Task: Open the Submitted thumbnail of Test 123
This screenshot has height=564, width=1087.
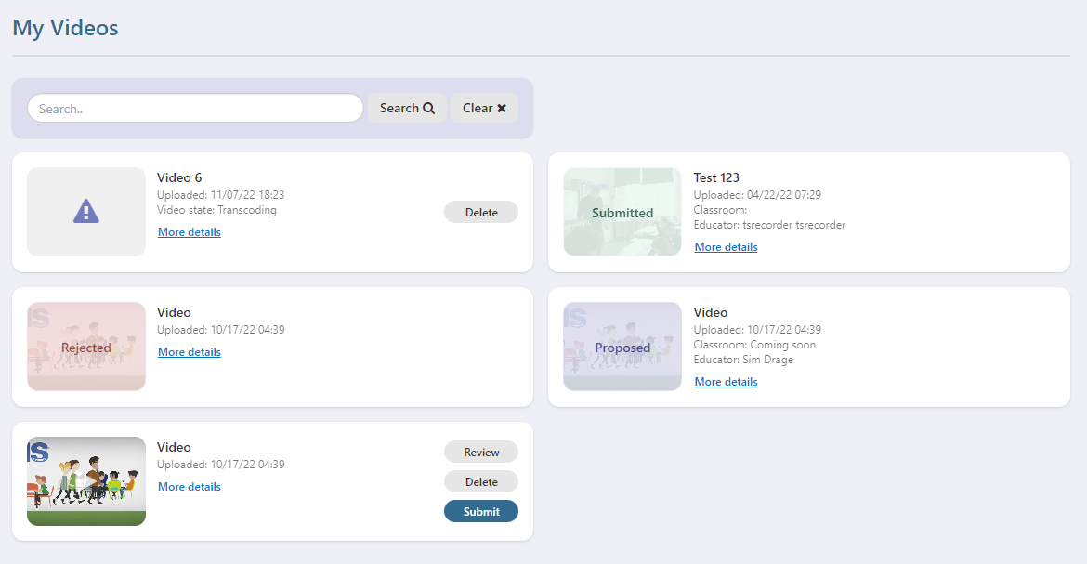Action: tap(622, 212)
